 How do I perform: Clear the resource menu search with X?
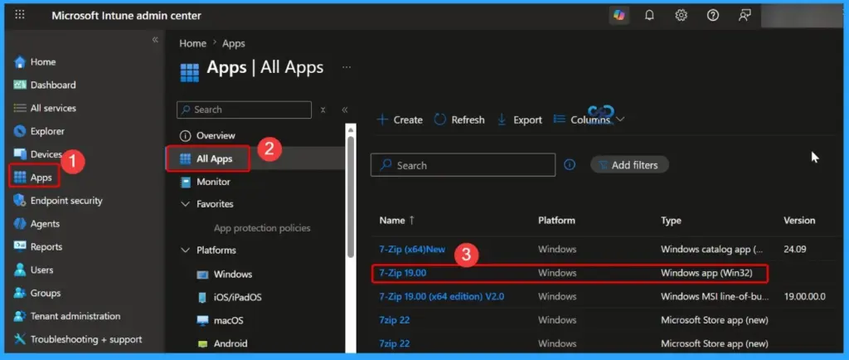click(323, 109)
